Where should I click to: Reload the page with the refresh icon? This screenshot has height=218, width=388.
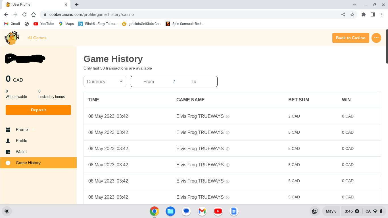click(24, 14)
